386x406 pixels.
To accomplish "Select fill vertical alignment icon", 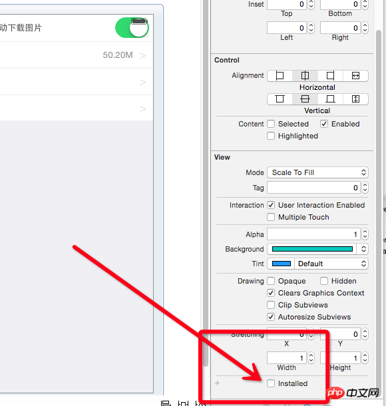I will click(355, 99).
